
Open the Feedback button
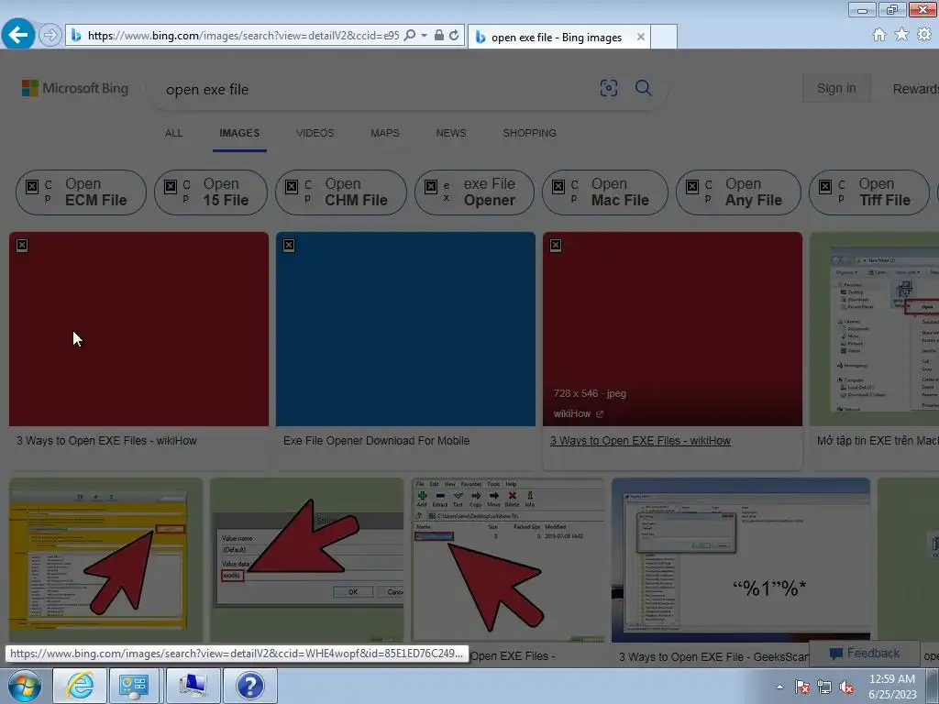(864, 653)
